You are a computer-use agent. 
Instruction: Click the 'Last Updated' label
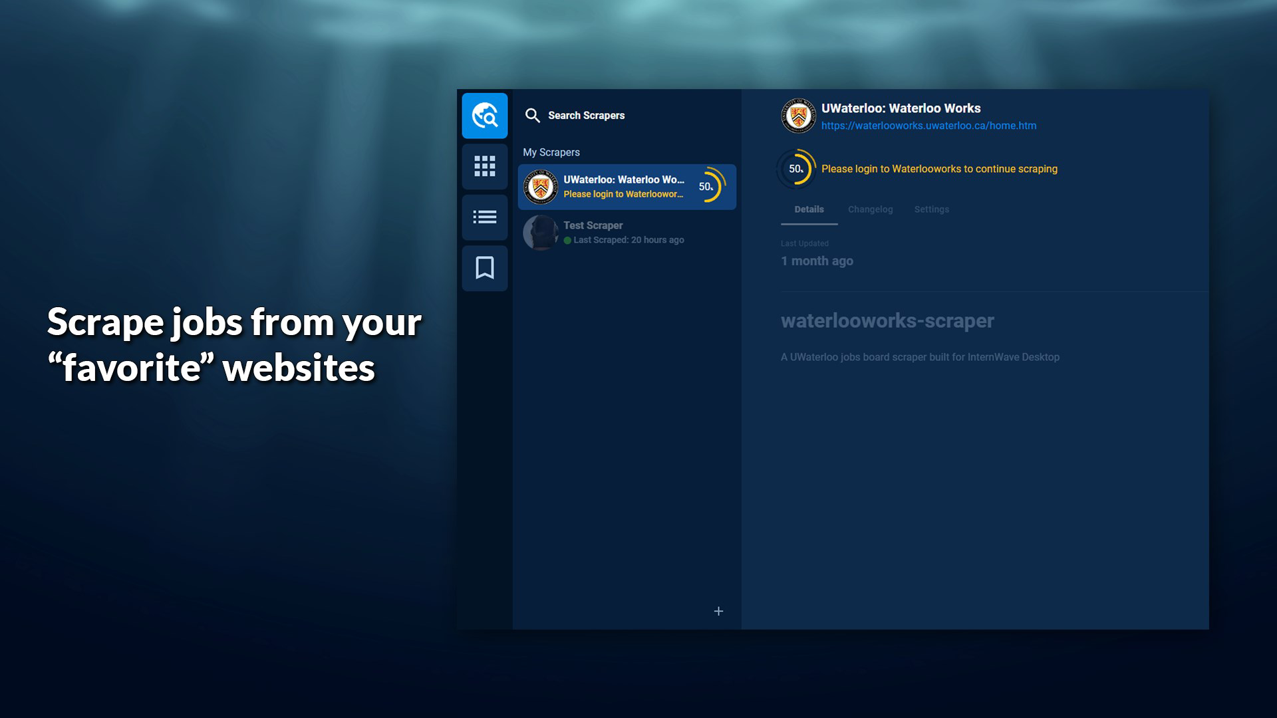[804, 243]
